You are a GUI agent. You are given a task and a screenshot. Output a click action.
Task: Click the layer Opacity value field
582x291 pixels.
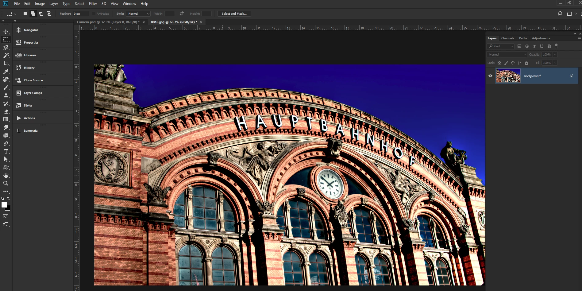click(547, 54)
